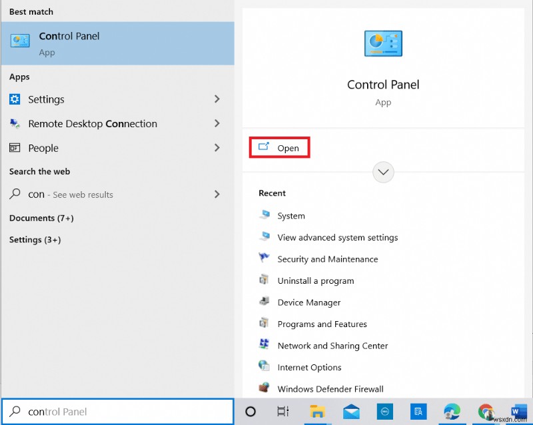The height and width of the screenshot is (425, 533).
Task: Click the Open button for Control Panel
Action: pyautogui.click(x=279, y=147)
